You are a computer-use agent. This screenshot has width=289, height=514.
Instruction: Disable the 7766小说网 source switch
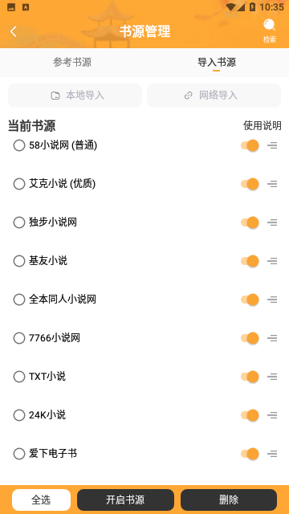pos(250,338)
